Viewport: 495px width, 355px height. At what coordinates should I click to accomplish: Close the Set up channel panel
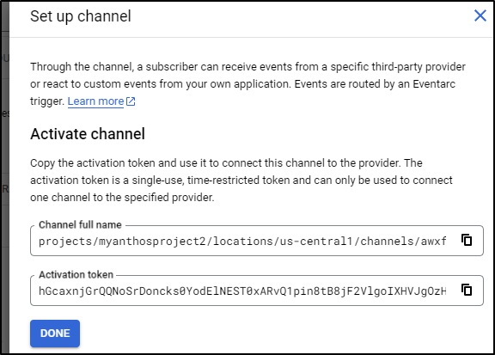pos(480,15)
